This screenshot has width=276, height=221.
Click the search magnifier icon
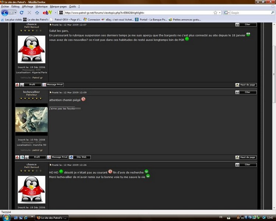click(x=272, y=13)
